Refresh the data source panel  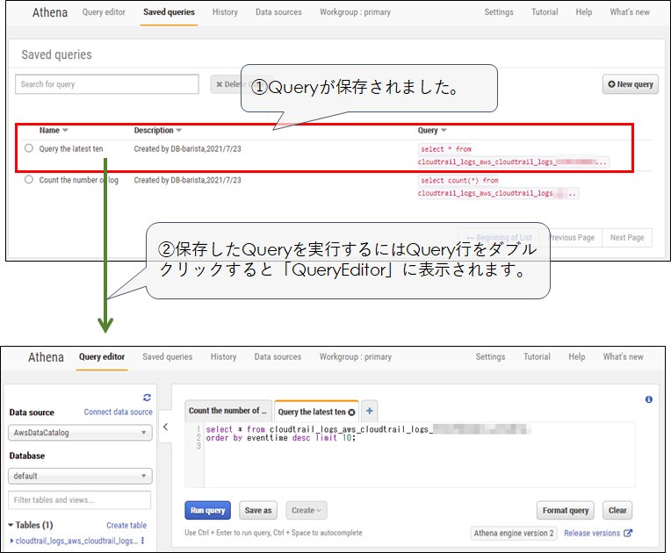(147, 398)
